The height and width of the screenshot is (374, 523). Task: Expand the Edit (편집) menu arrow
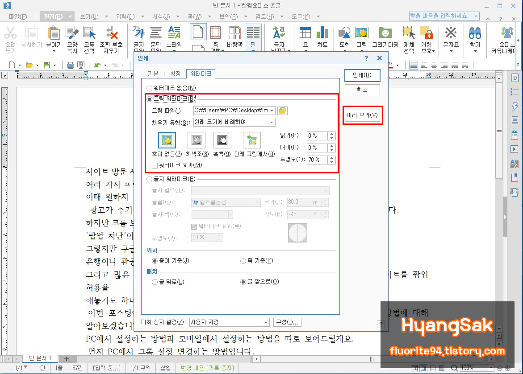[70, 16]
